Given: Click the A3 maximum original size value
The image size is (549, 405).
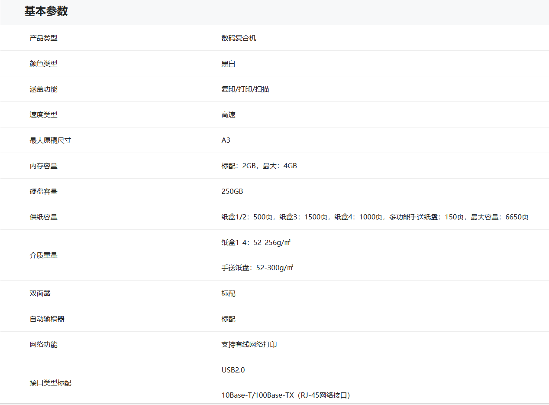Looking at the screenshot, I should (226, 140).
